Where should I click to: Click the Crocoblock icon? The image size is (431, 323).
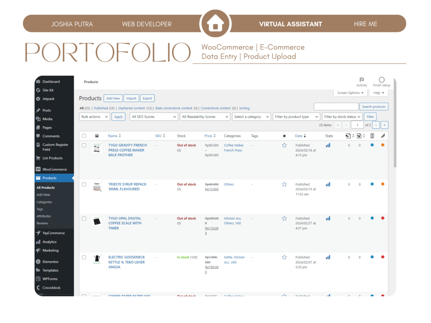click(38, 288)
